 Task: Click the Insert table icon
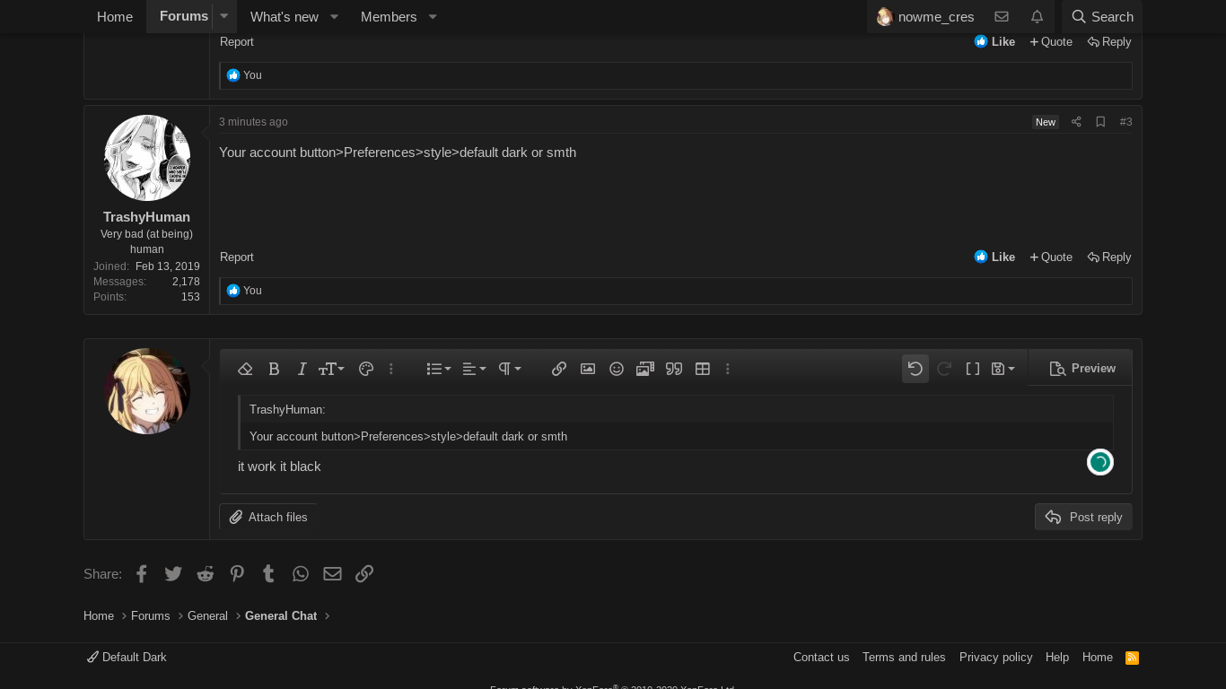(703, 369)
